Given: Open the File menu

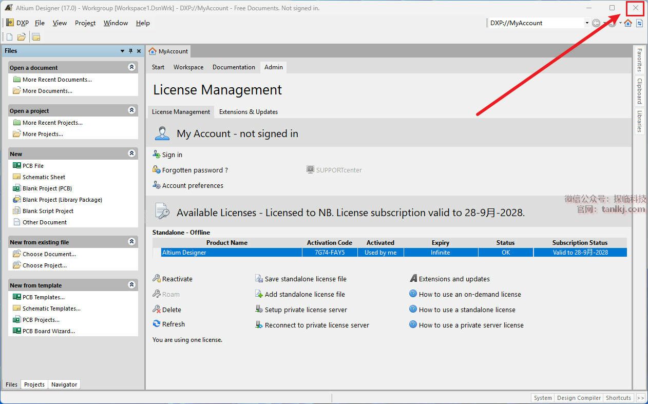Looking at the screenshot, I should 40,23.
